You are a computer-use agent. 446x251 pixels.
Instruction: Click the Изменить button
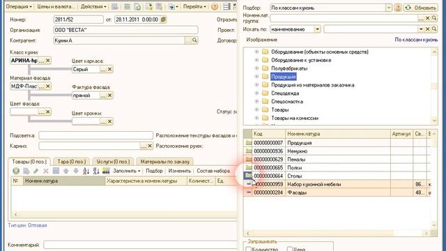point(180,171)
